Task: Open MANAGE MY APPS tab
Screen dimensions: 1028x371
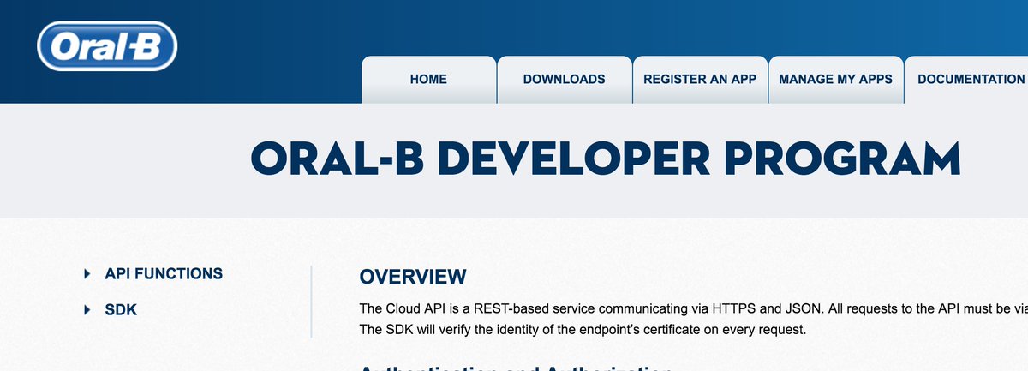Action: [x=836, y=80]
